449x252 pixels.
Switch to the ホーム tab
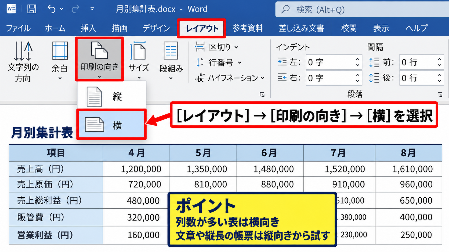coord(55,28)
